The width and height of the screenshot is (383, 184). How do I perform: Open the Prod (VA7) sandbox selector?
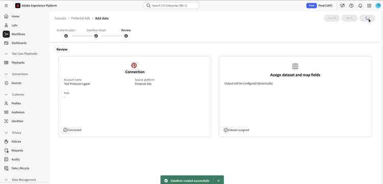(325, 6)
